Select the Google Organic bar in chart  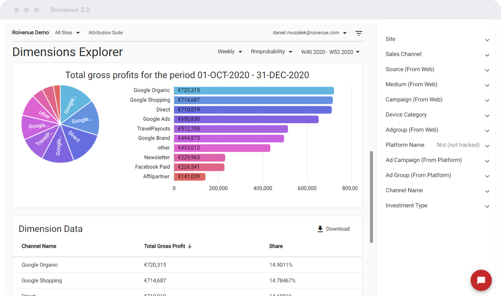click(254, 90)
